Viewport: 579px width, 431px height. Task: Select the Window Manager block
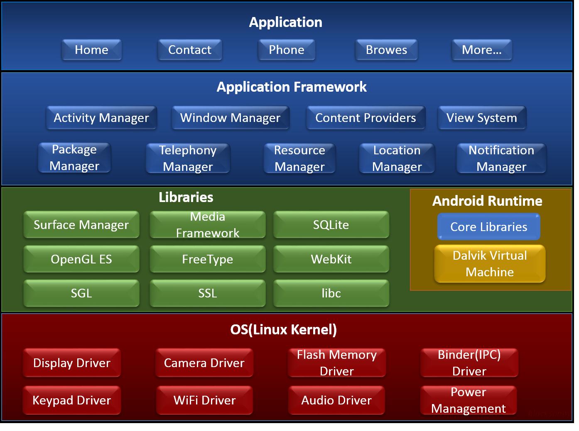click(x=230, y=118)
